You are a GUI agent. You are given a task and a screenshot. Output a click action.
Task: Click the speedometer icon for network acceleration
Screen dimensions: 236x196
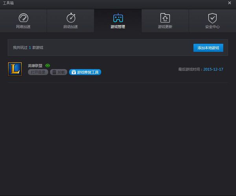23,18
